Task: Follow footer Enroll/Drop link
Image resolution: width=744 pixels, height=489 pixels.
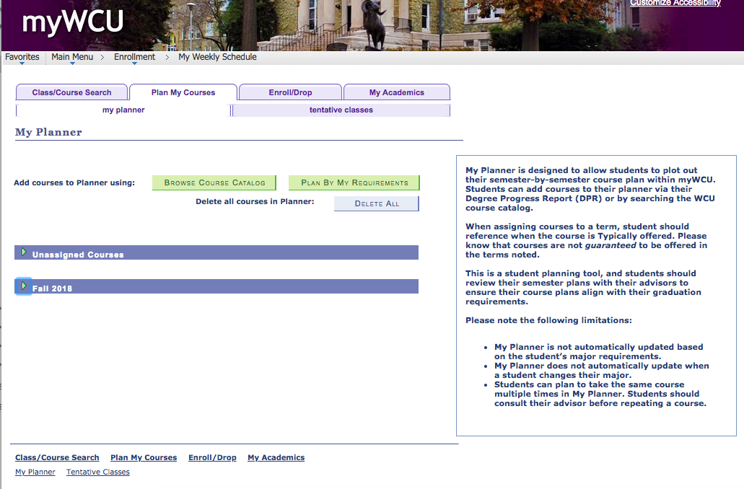Action: 212,458
